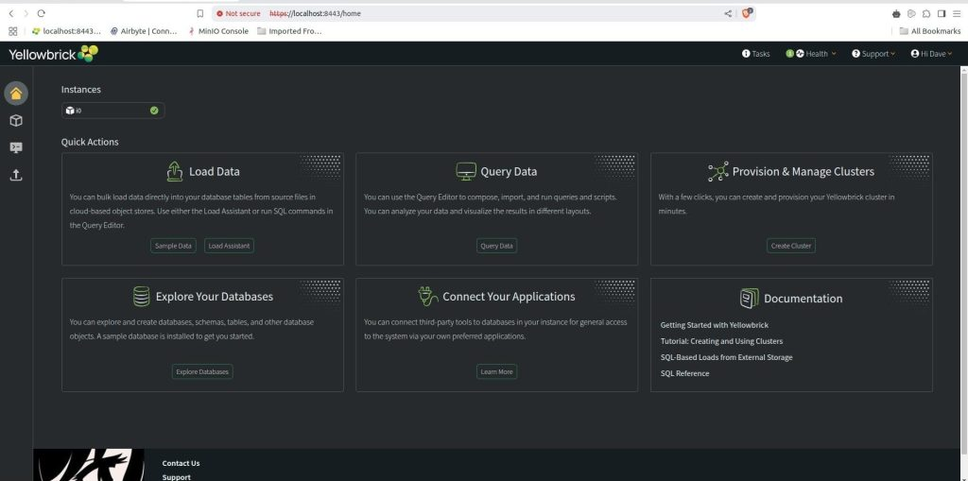Open the All Bookmarks folder

(930, 31)
